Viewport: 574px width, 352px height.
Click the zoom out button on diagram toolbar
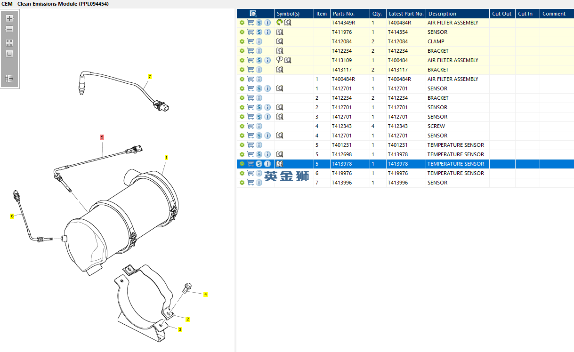(9, 29)
